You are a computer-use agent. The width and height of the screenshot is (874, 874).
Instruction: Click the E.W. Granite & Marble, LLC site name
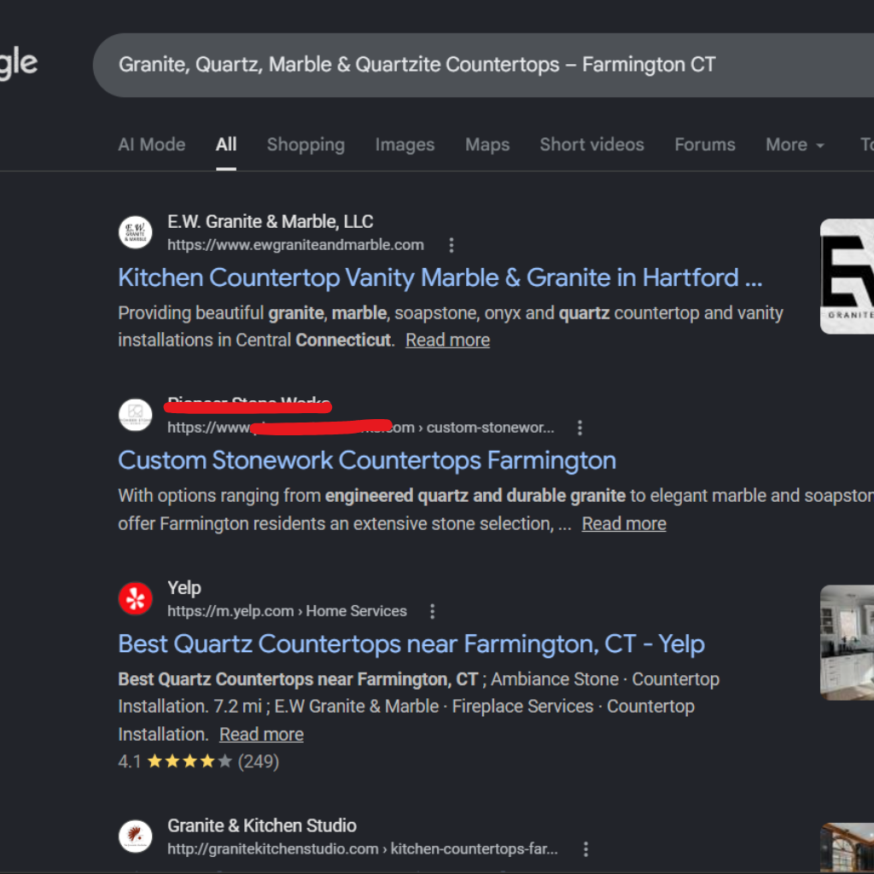tap(271, 222)
